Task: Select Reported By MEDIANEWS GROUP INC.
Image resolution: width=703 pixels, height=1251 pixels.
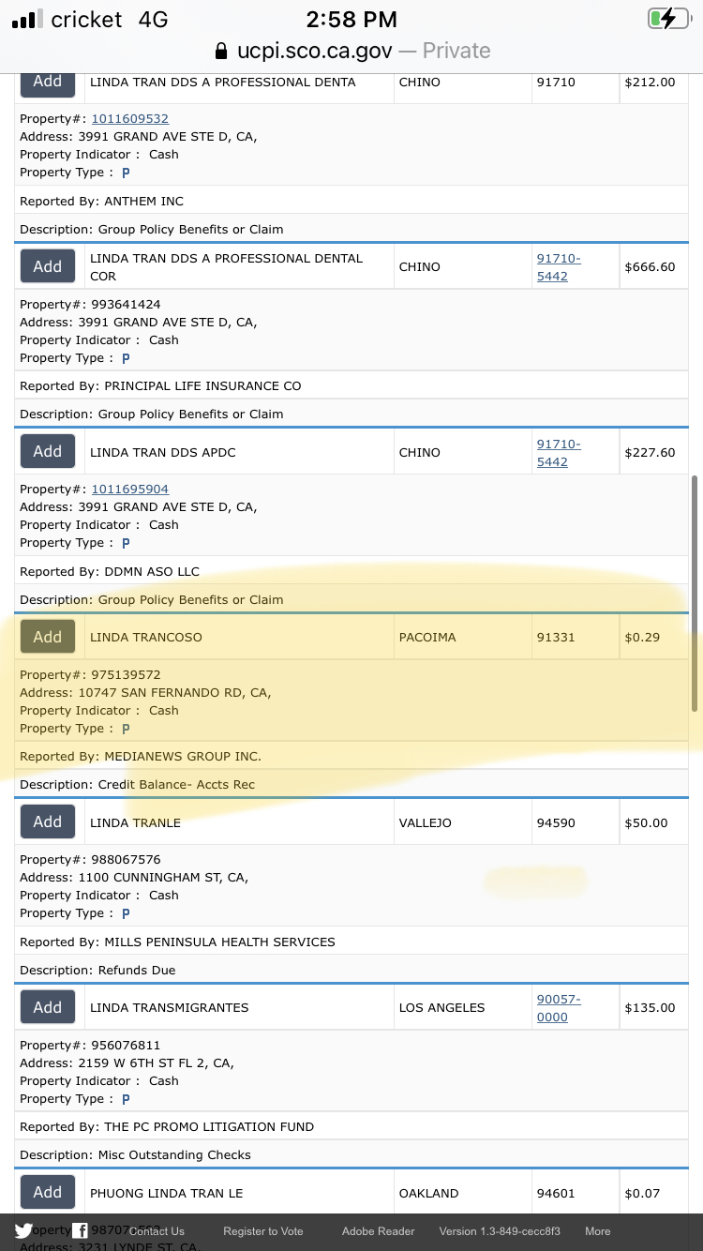Action: pos(141,756)
